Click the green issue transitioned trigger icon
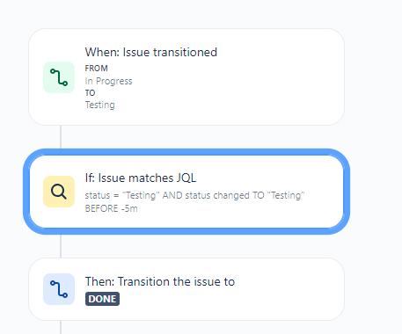The image size is (402, 334). point(59,77)
